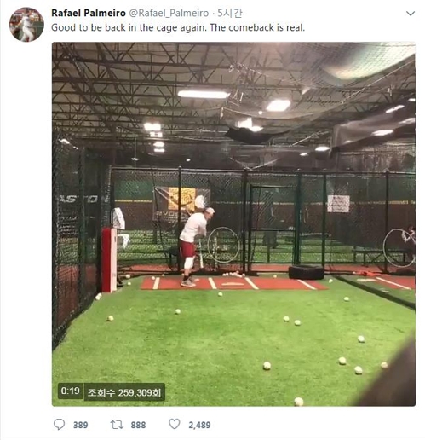The height and width of the screenshot is (440, 425).
Task: Retweet using the arrows icon
Action: click(x=117, y=425)
